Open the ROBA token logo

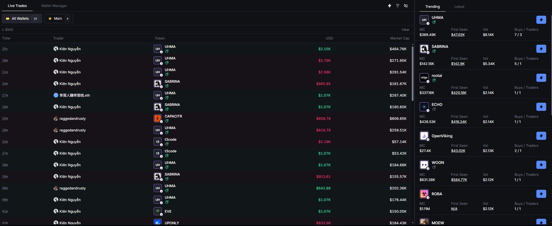[x=424, y=194]
